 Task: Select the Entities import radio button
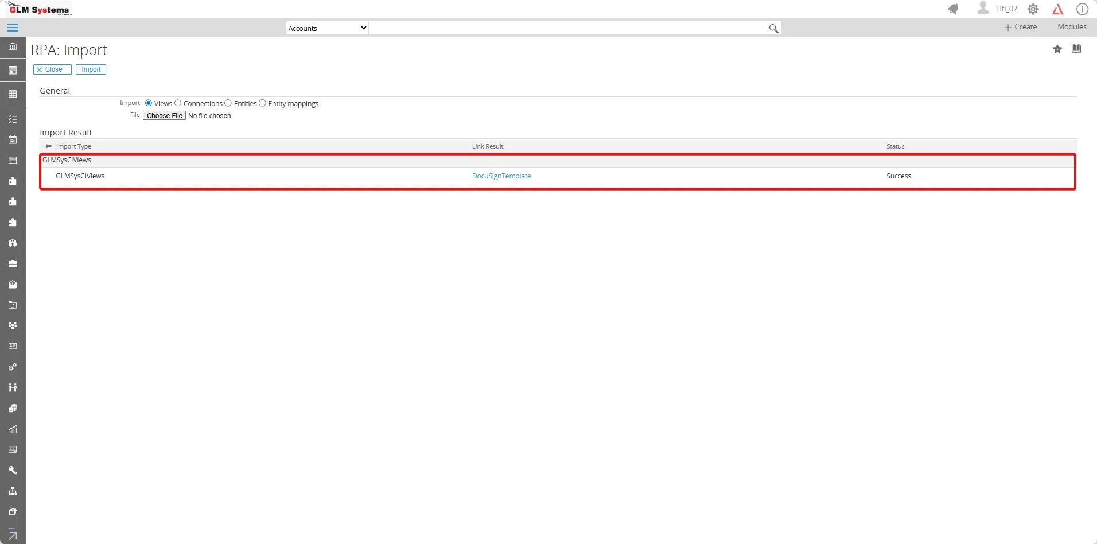[228, 103]
